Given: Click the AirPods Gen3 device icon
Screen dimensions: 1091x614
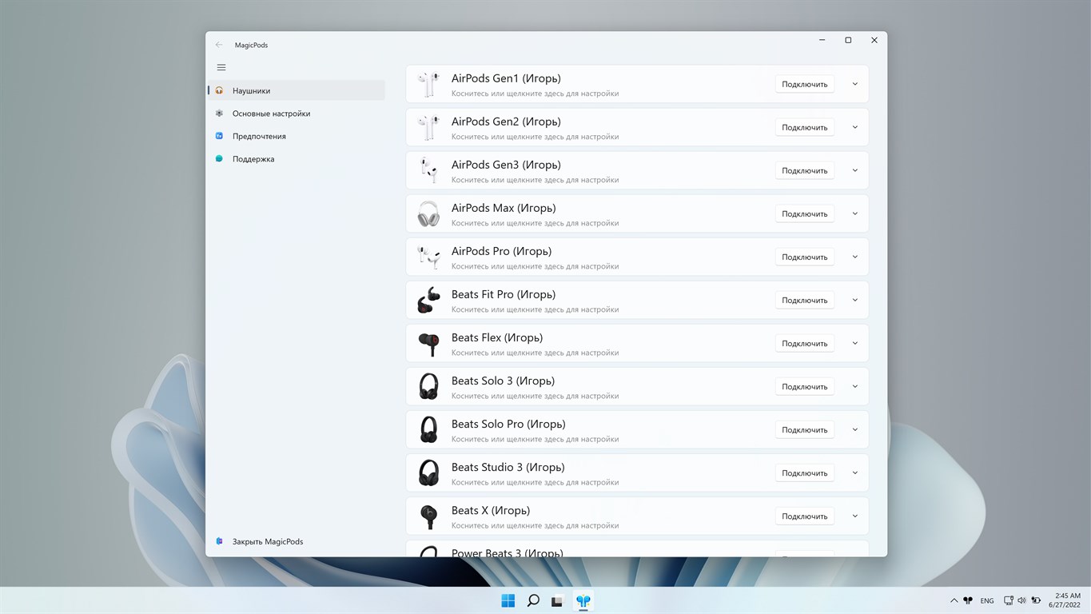Looking at the screenshot, I should coord(428,170).
